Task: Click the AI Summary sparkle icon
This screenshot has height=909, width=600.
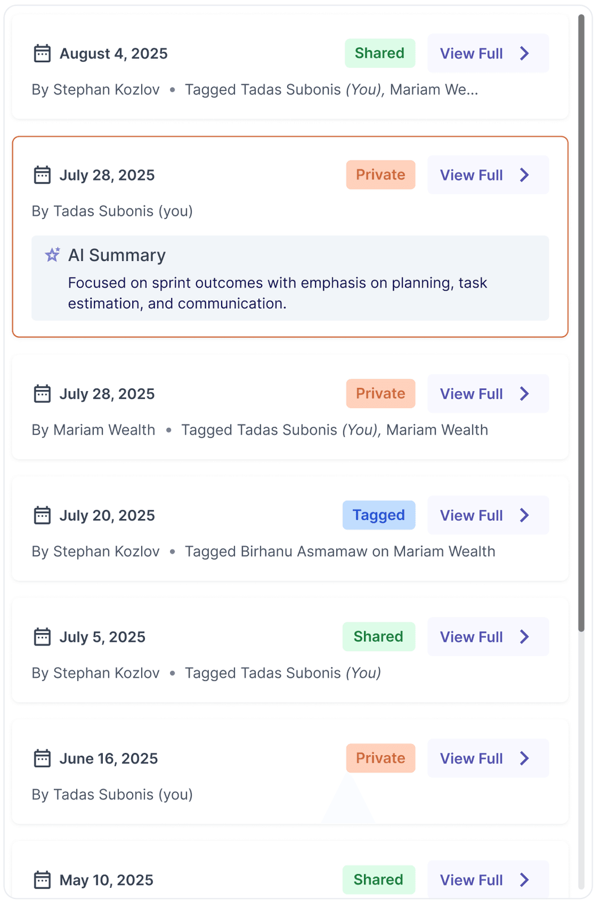Action: pos(52,254)
